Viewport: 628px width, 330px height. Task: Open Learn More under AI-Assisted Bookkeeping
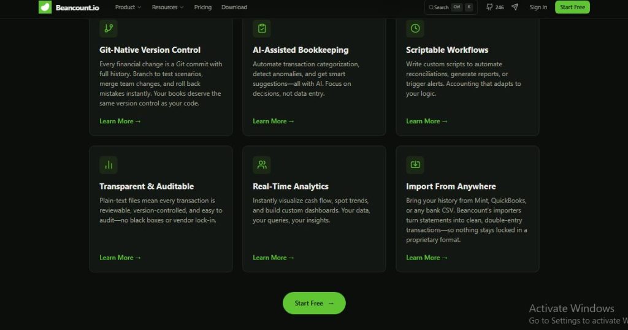click(x=274, y=121)
